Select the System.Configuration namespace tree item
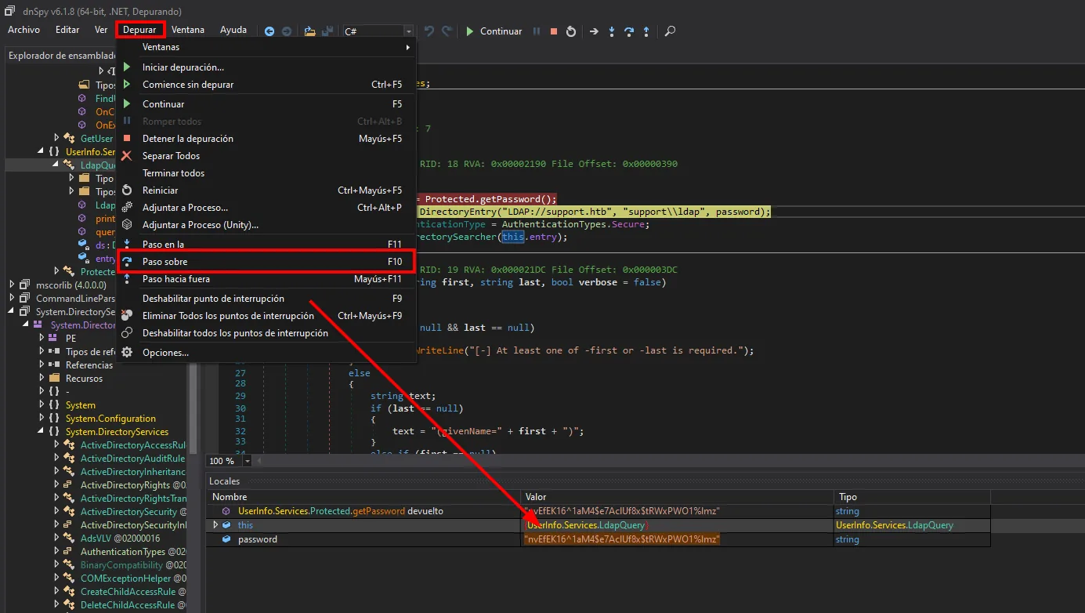The width and height of the screenshot is (1085, 613). point(110,418)
